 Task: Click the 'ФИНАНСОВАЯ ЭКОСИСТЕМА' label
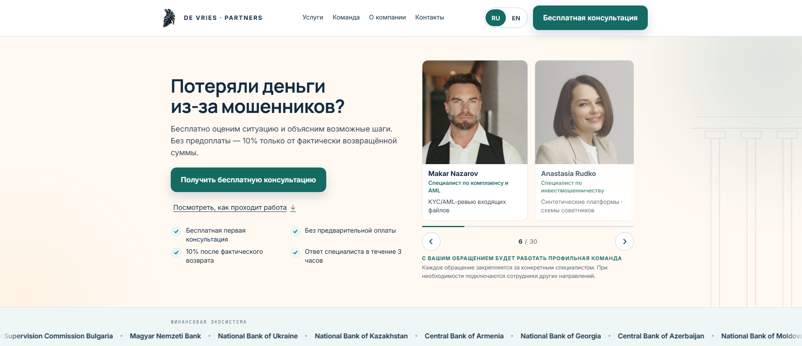tap(208, 322)
